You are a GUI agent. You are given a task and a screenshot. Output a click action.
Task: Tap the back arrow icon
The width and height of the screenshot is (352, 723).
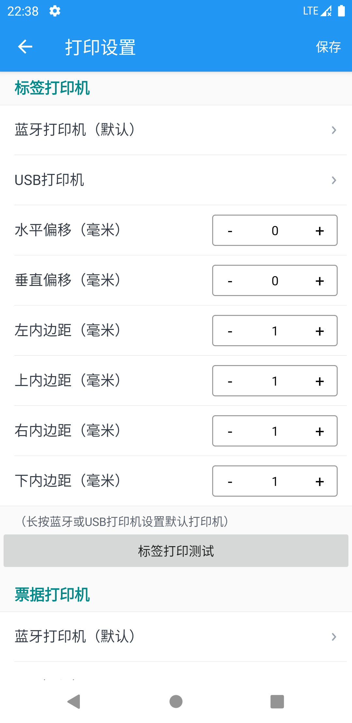click(25, 47)
